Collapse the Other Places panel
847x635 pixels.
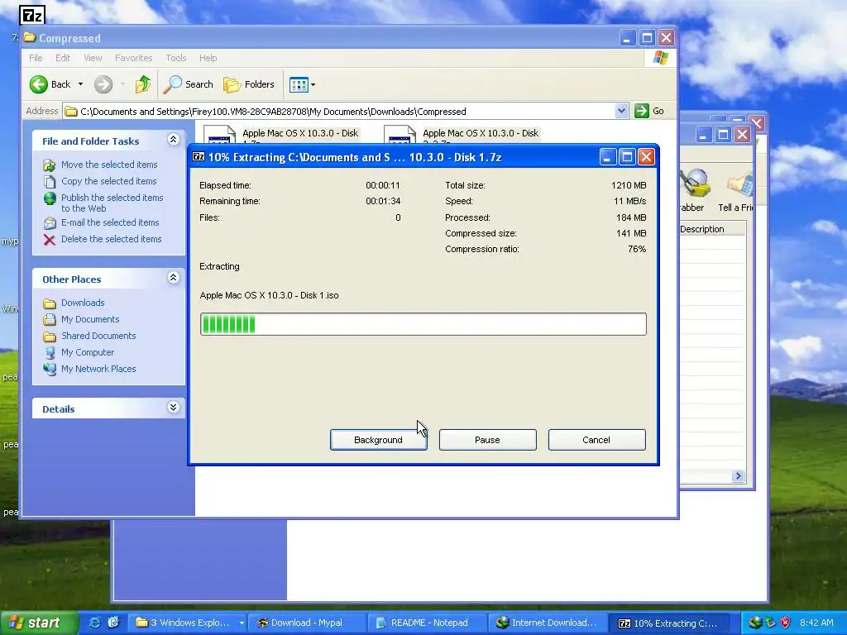click(174, 278)
